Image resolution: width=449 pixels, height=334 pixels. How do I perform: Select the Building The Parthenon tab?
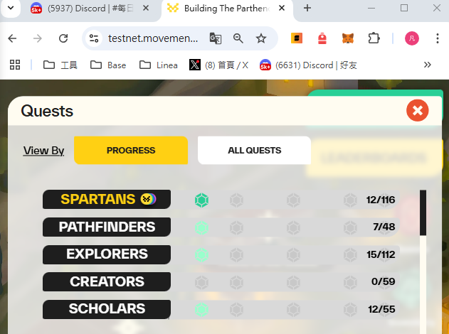pyautogui.click(x=226, y=9)
